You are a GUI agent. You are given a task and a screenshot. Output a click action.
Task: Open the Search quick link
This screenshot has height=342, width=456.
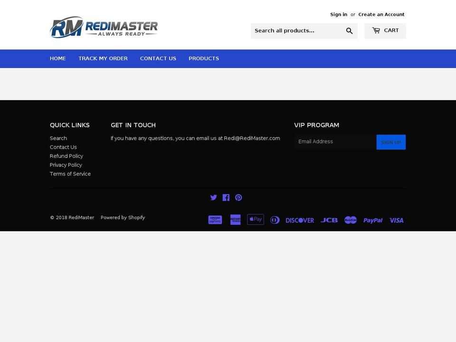[58, 138]
